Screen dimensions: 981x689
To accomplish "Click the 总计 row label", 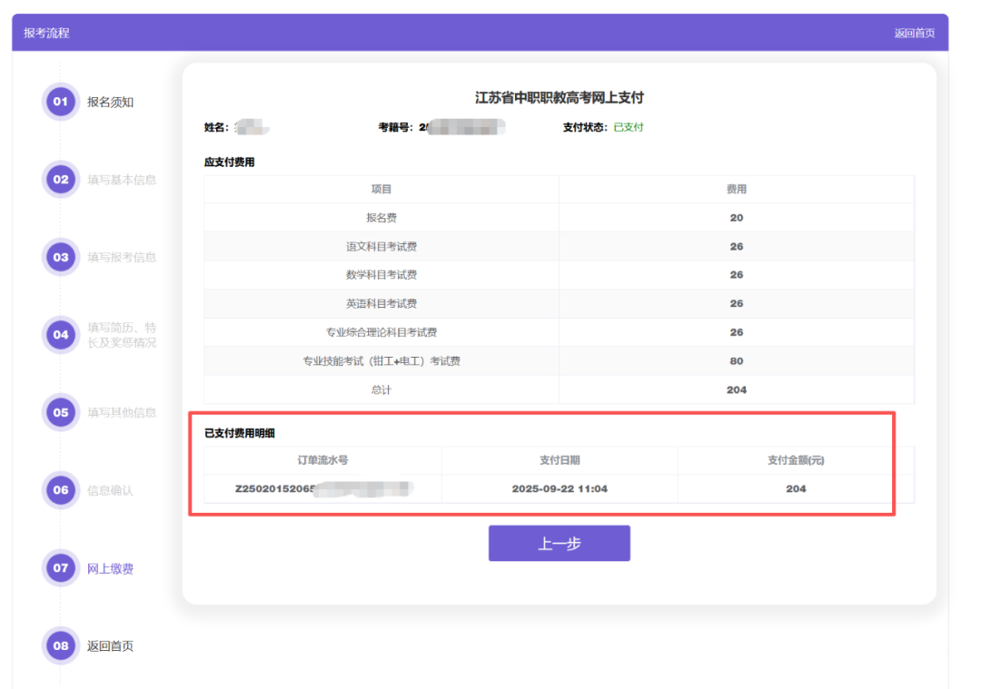I will [381, 389].
